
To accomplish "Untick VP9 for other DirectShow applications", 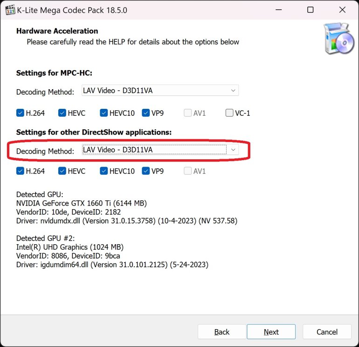I will pyautogui.click(x=145, y=171).
